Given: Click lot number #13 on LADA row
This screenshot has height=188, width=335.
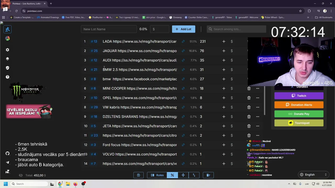Looking at the screenshot, I should [94, 42].
